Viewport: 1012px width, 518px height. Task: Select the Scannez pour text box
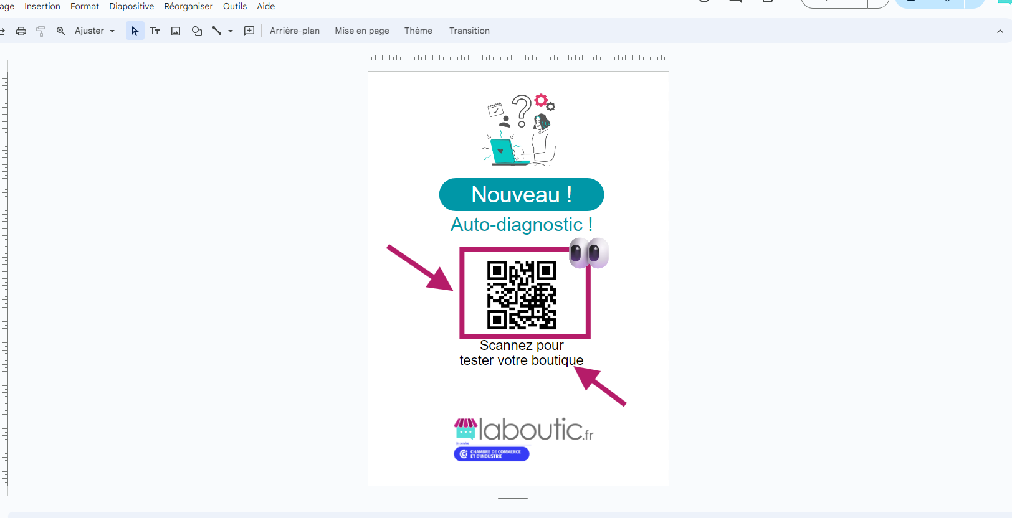[522, 353]
